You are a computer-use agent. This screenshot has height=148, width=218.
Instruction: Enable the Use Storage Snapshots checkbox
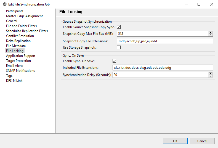[119, 47]
